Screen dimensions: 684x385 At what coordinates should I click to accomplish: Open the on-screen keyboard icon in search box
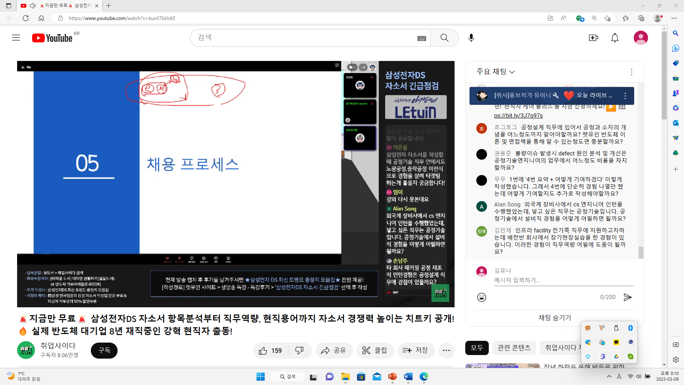tap(421, 38)
